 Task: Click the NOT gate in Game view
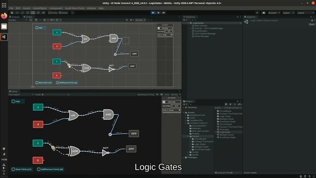coord(106,153)
